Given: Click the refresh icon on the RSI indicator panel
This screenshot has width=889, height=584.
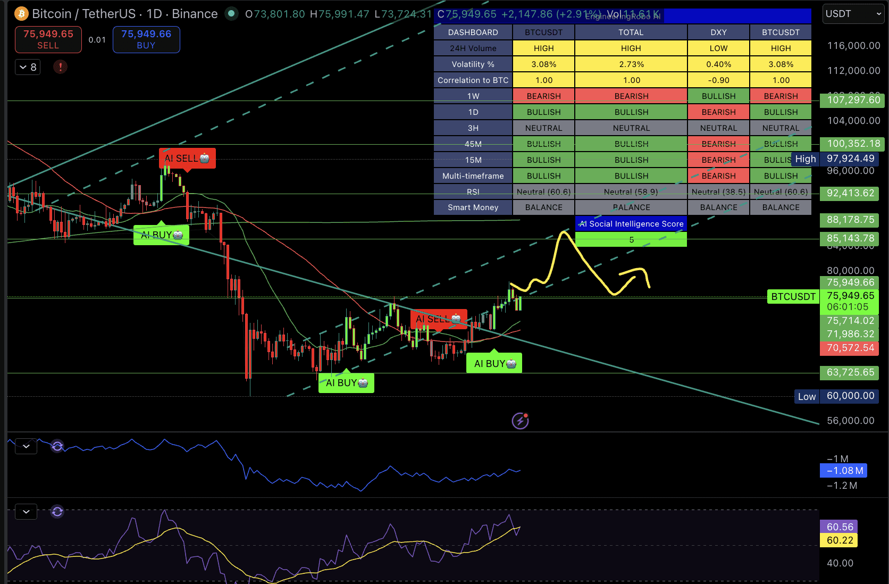Looking at the screenshot, I should 57,511.
